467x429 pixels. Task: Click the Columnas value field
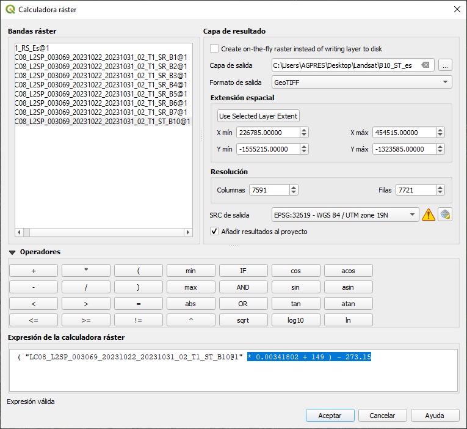pos(269,190)
